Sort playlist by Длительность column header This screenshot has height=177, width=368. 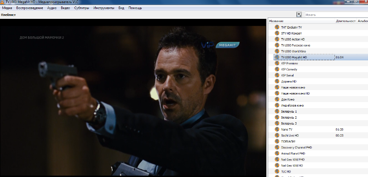(346, 21)
